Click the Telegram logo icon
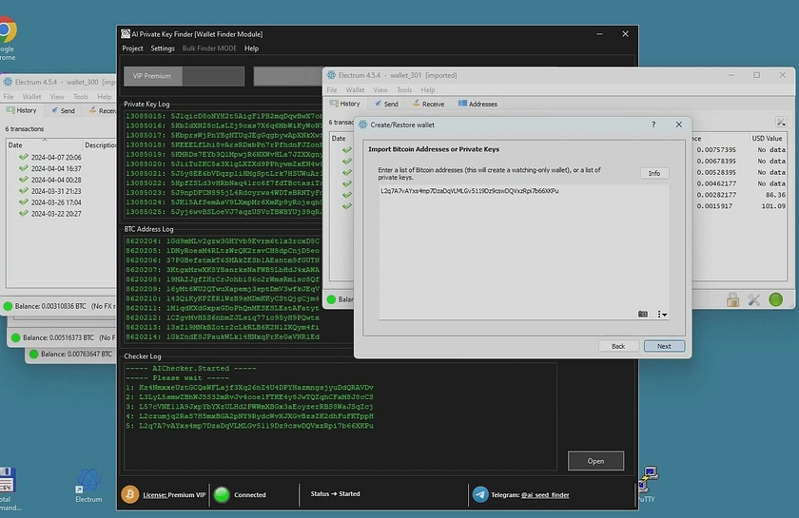799x518 pixels. [480, 494]
